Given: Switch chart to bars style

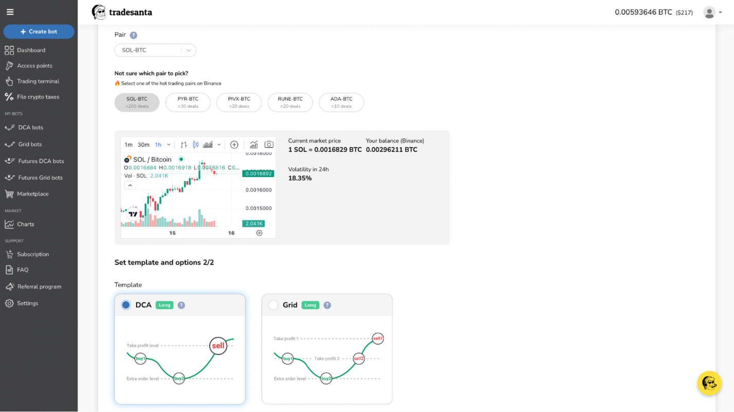Looking at the screenshot, I should coord(183,145).
